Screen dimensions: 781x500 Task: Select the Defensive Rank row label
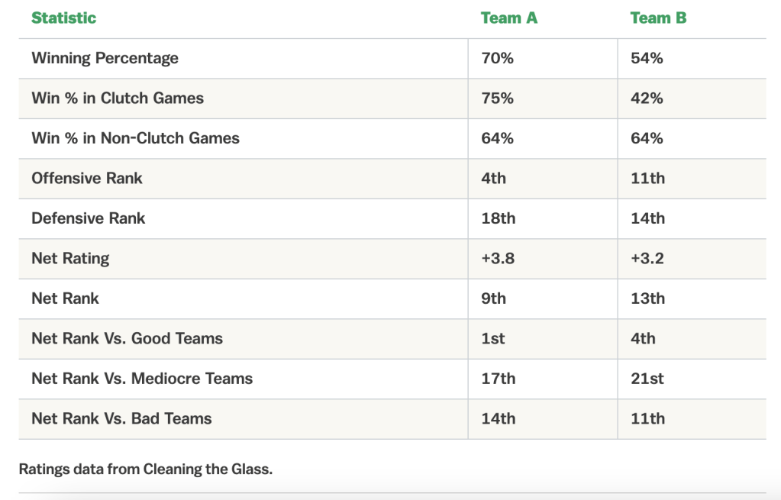pos(88,218)
